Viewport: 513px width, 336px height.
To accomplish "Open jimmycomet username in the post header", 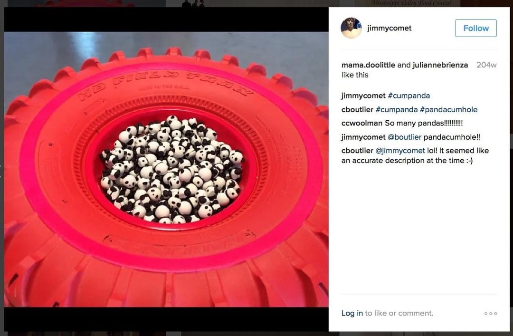I will pyautogui.click(x=389, y=28).
